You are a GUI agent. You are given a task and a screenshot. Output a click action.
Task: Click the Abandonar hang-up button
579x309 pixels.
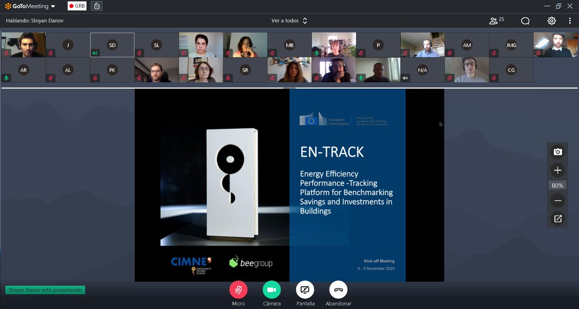pyautogui.click(x=338, y=290)
